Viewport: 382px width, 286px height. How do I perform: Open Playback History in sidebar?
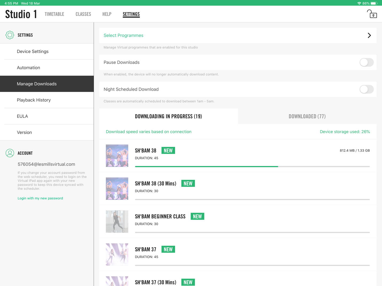(47, 100)
